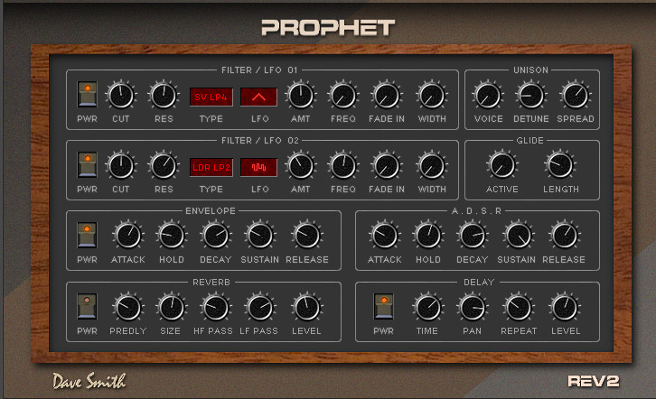The height and width of the screenshot is (399, 656).
Task: Toggle Filter/LFO 02 PWR switch
Action: coord(88,164)
